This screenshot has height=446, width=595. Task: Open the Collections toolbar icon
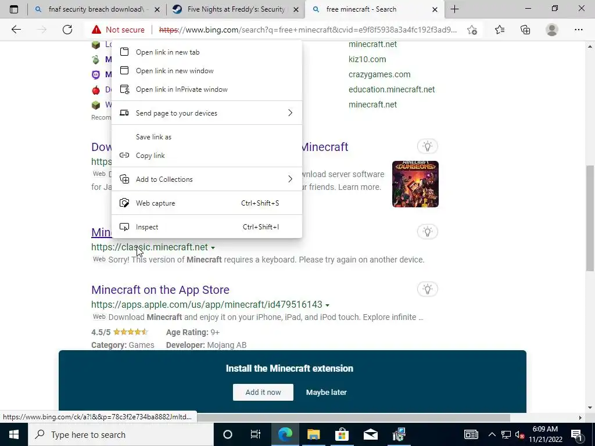pyautogui.click(x=525, y=30)
